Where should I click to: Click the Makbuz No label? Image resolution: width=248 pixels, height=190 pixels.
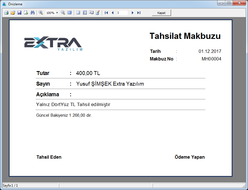click(x=162, y=59)
